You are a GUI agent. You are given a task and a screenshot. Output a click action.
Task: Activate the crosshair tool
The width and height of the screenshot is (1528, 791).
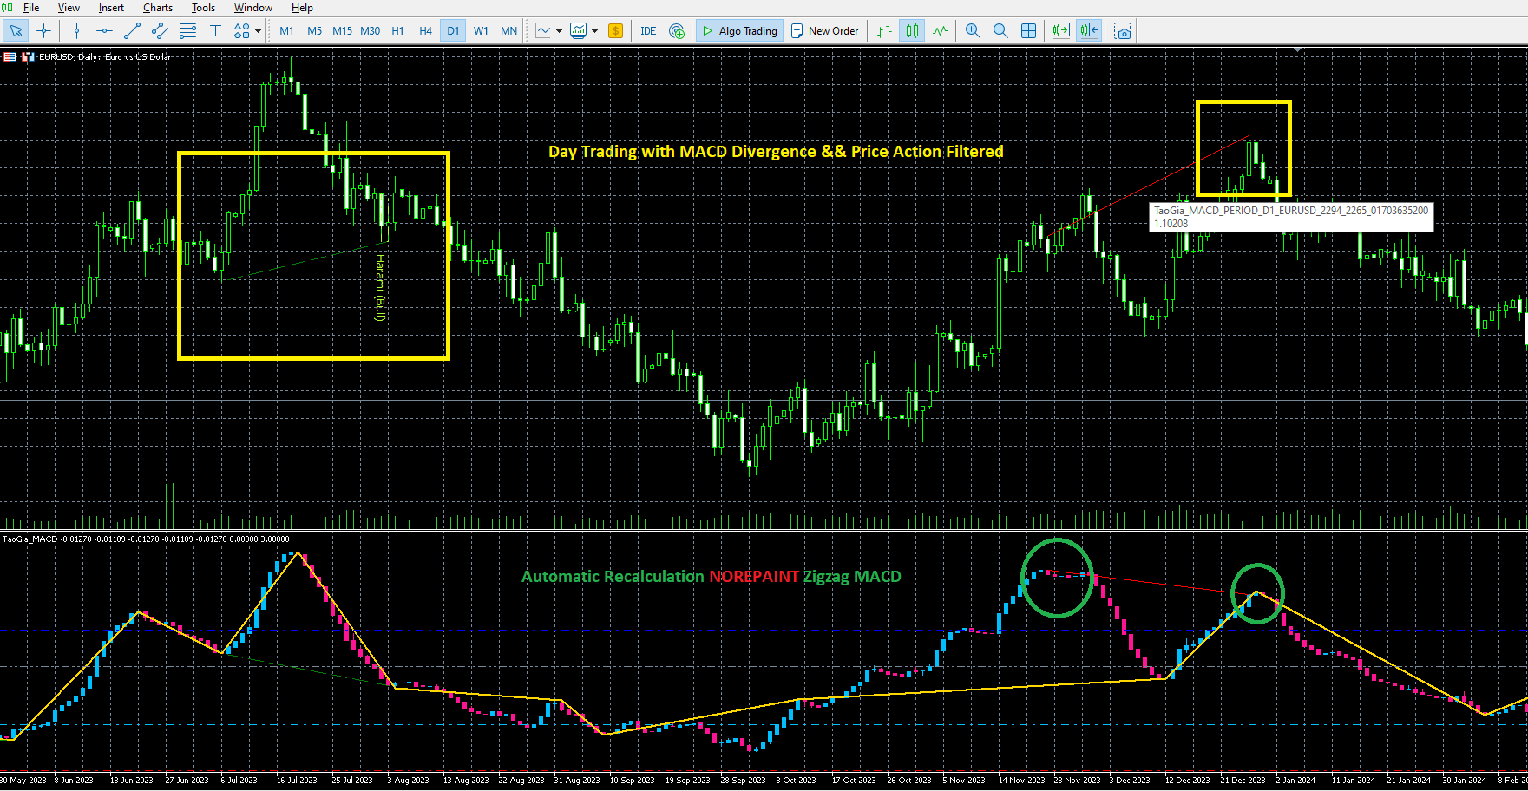(x=43, y=31)
